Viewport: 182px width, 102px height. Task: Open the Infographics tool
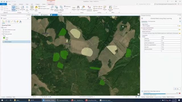(x=83, y=8)
